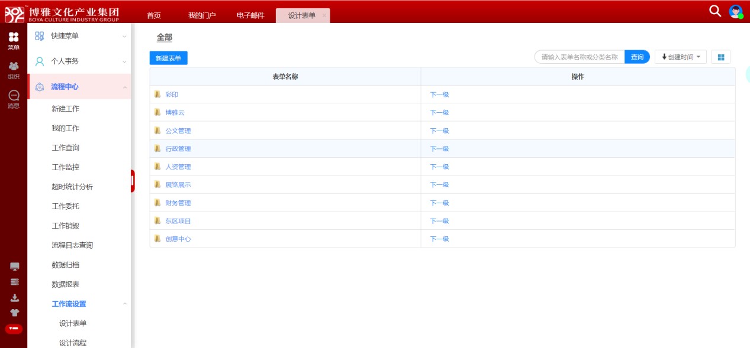Click the 流程中心 icon
This screenshot has height=348, width=750.
(x=40, y=87)
